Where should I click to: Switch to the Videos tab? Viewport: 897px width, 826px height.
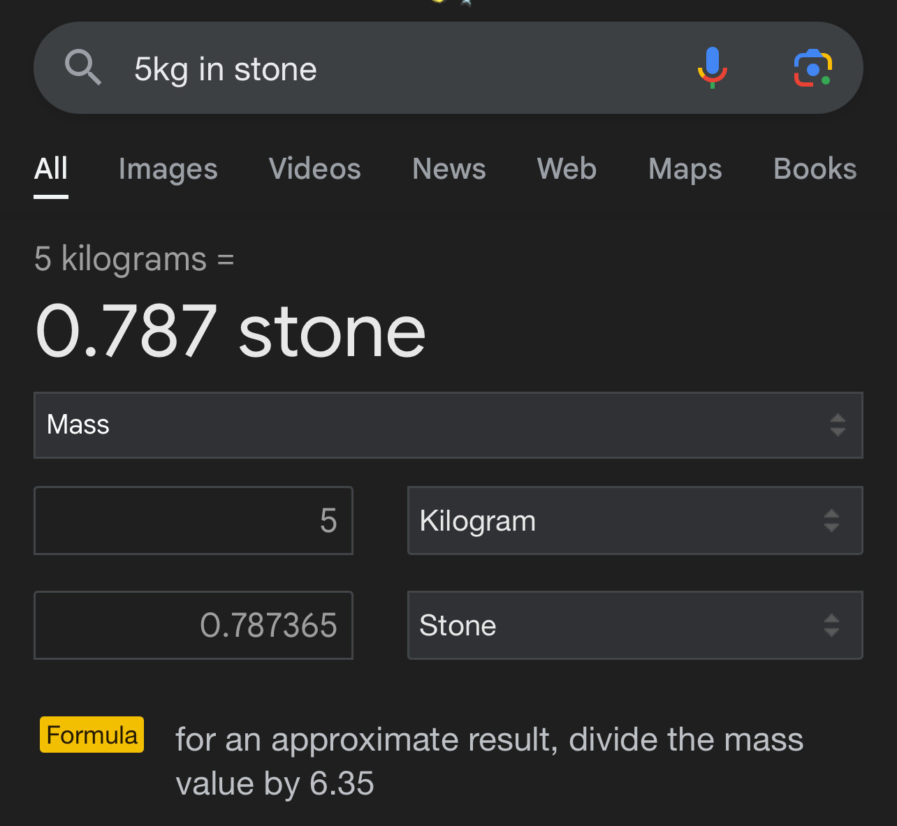click(x=315, y=169)
